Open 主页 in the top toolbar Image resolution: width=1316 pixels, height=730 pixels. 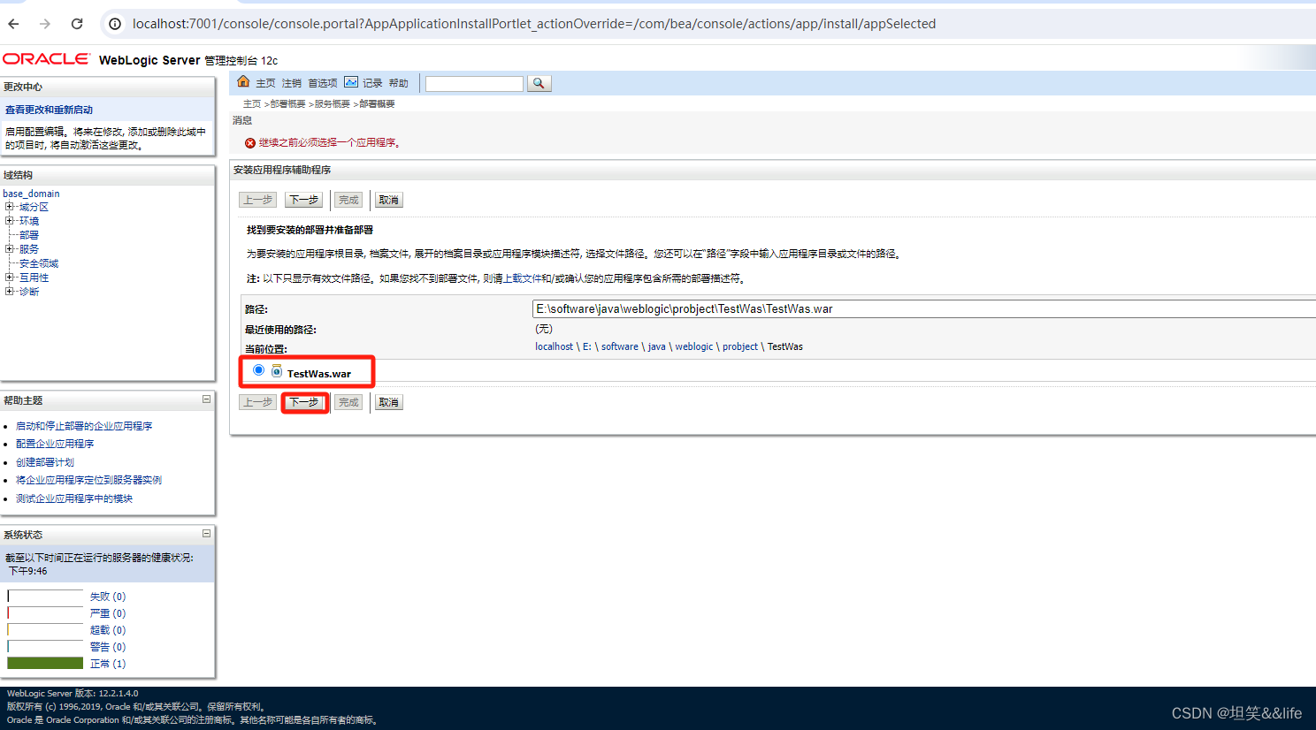point(265,83)
